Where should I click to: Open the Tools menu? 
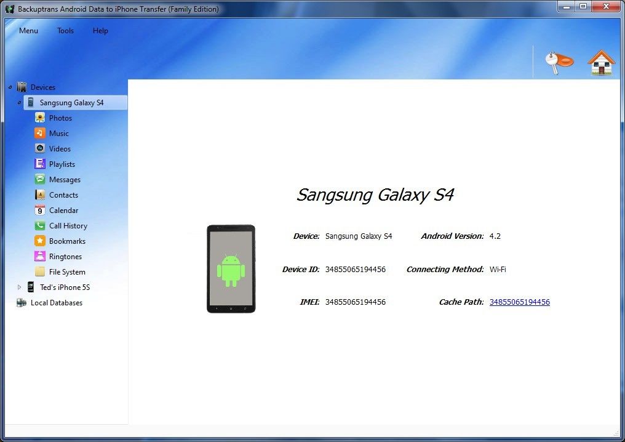tap(65, 31)
